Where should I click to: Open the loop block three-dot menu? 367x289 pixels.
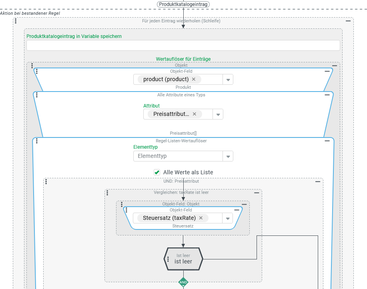coord(16,21)
